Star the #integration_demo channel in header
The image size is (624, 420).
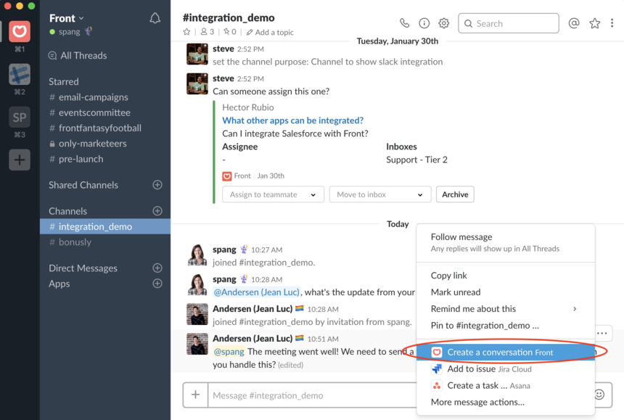[x=186, y=32]
